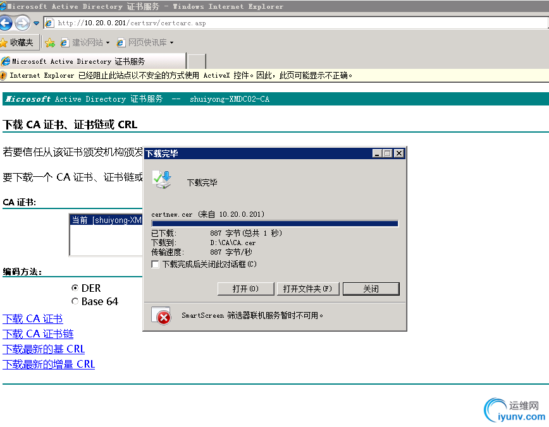Click the certnew.cer file name text
The height and width of the screenshot is (427, 549).
pos(172,214)
